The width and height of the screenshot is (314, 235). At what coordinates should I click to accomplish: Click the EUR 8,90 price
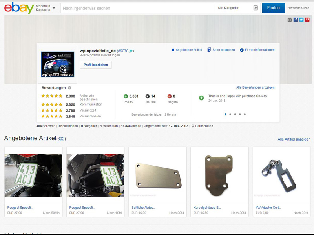262,213
